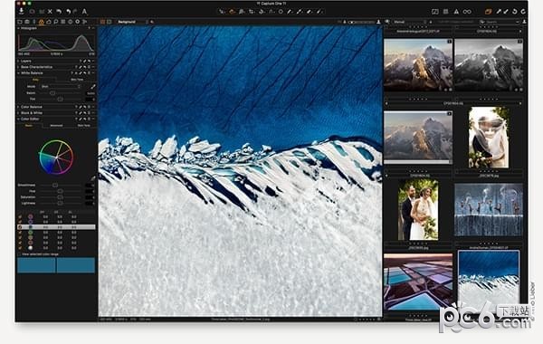543x344 pixels.
Task: Open the White Balance Mode dropdown
Action: [x=61, y=86]
